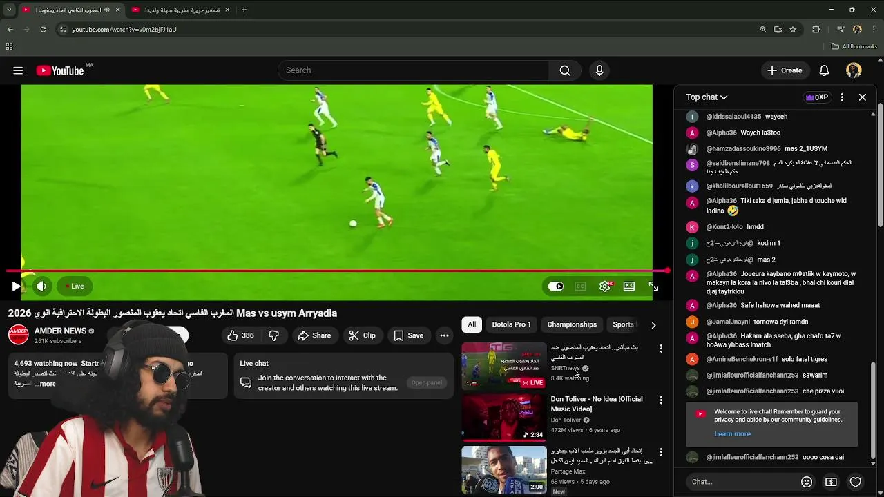Screen dimensions: 884x497
Task: Close the live chat panel
Action: [x=863, y=97]
